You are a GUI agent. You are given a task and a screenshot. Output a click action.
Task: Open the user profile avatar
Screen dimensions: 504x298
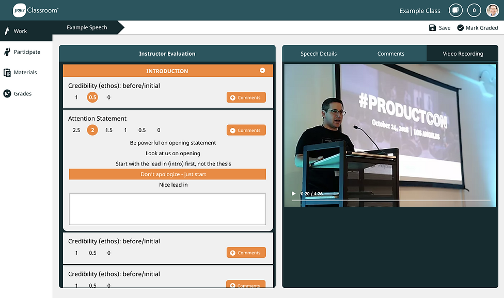click(x=493, y=10)
